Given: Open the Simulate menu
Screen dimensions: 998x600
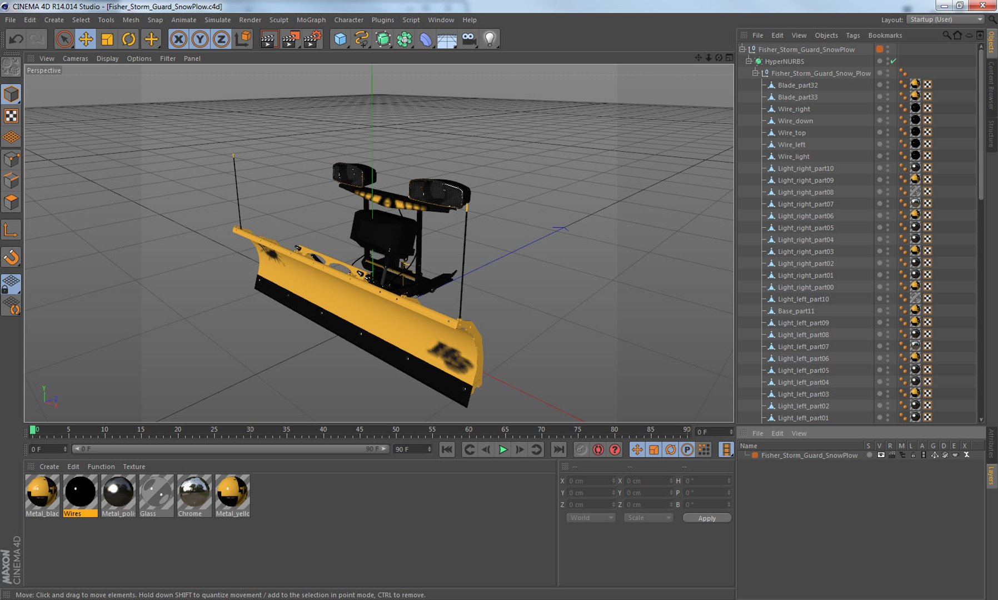Looking at the screenshot, I should (x=217, y=20).
